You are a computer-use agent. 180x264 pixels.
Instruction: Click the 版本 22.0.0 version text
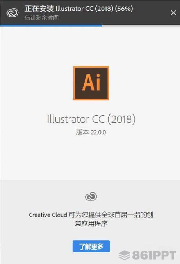pyautogui.click(x=91, y=132)
